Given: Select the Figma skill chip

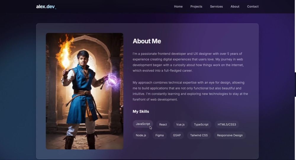Looking at the screenshot, I should tap(160, 135).
